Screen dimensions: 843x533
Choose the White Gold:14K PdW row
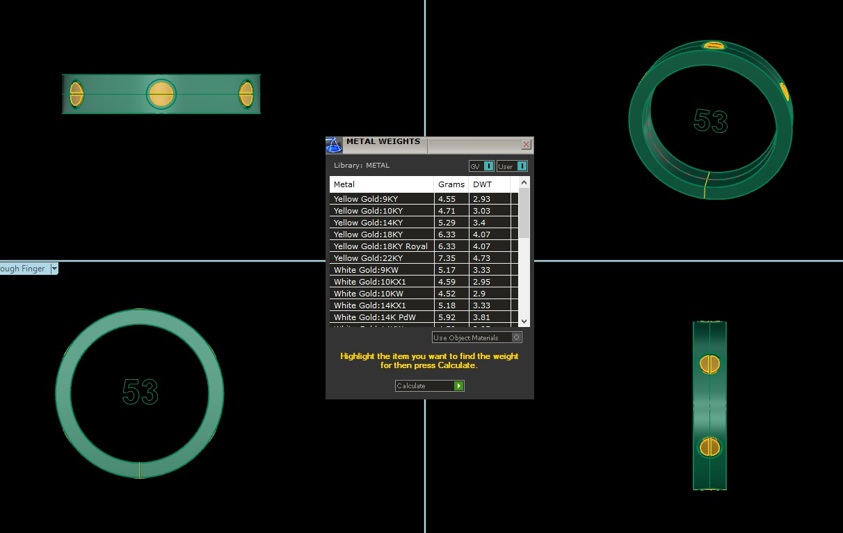381,317
